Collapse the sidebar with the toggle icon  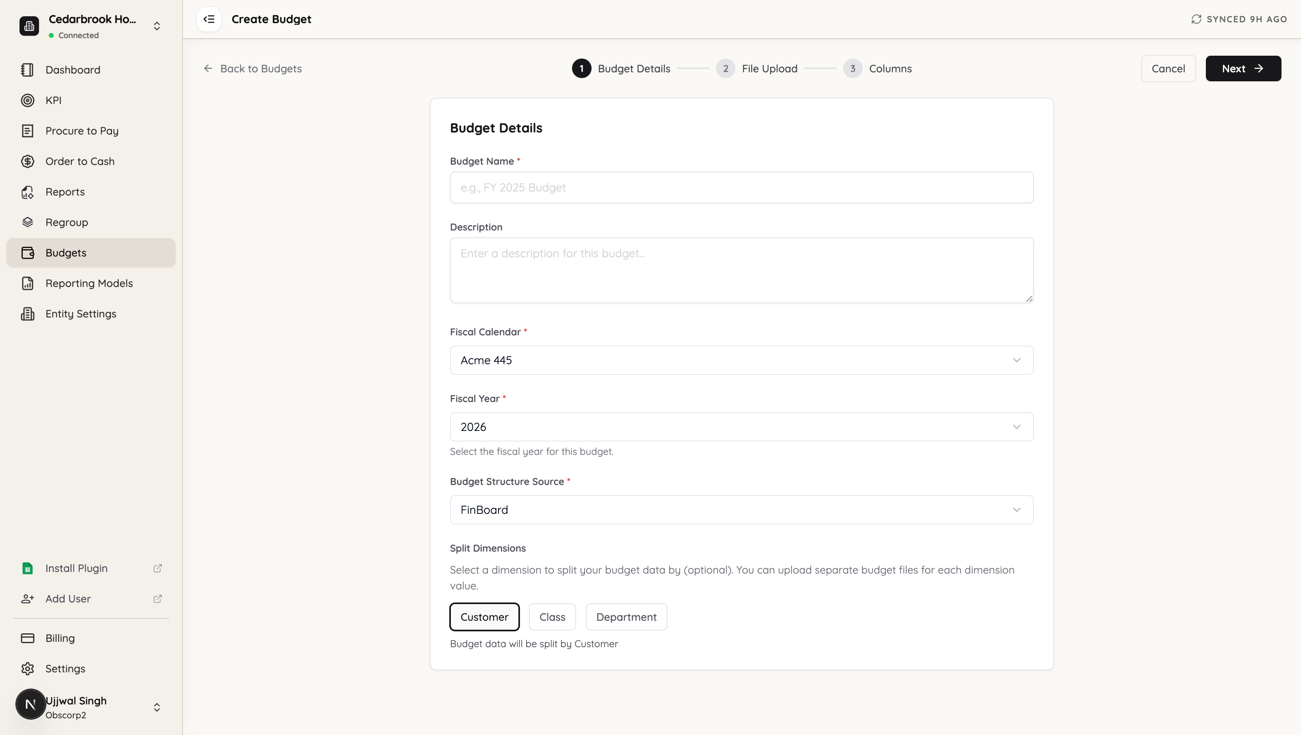point(209,19)
